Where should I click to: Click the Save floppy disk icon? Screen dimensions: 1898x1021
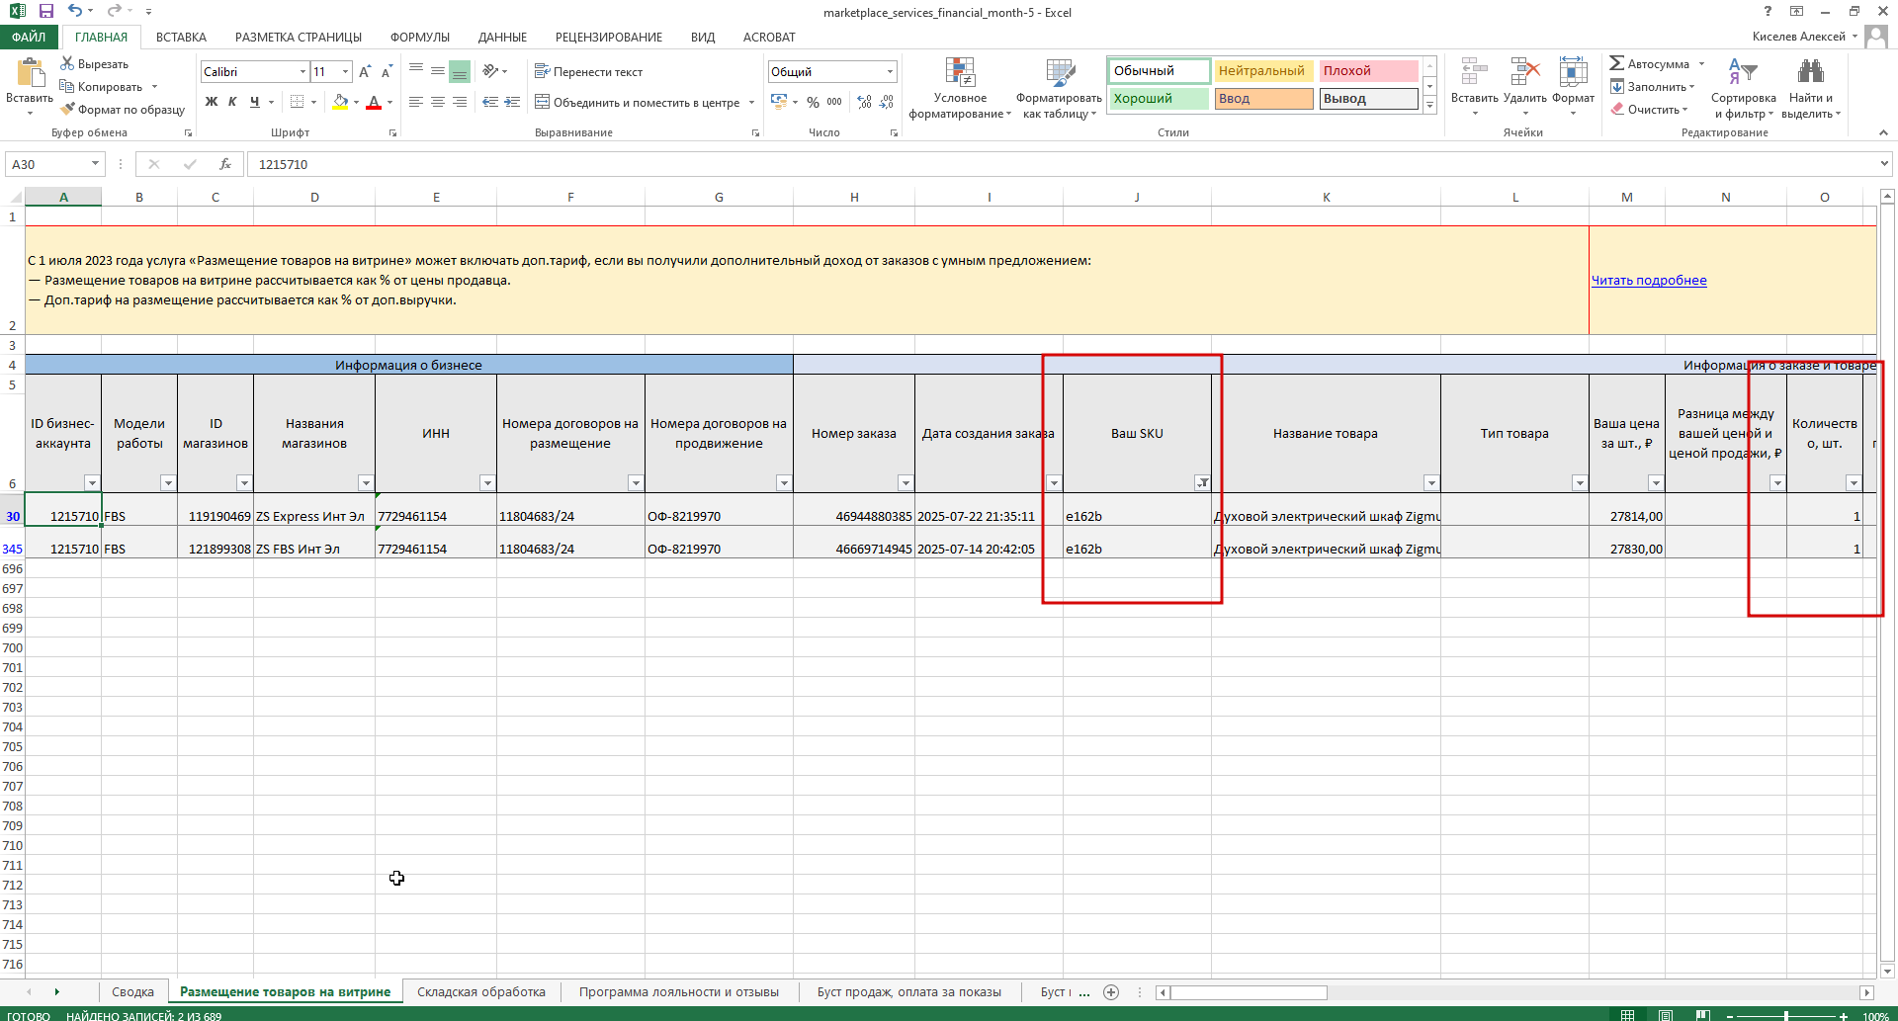coord(45,12)
